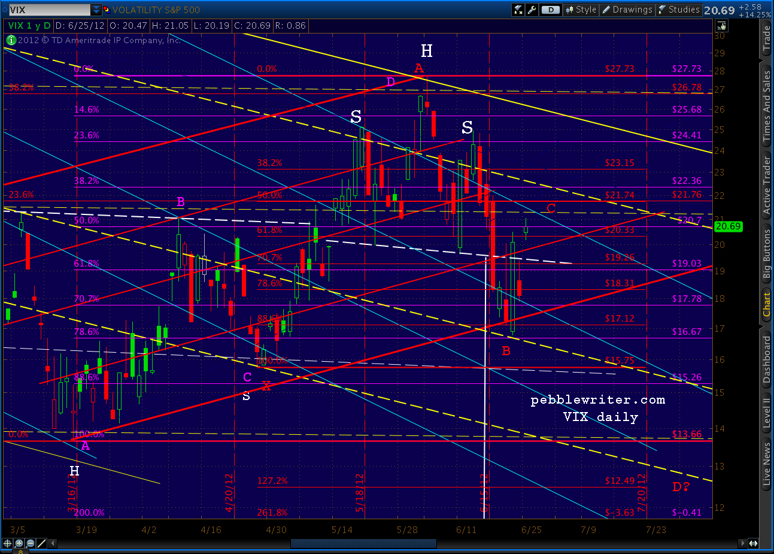Click the '$26.78' magenta price label
The height and width of the screenshot is (554, 774).
[687, 87]
